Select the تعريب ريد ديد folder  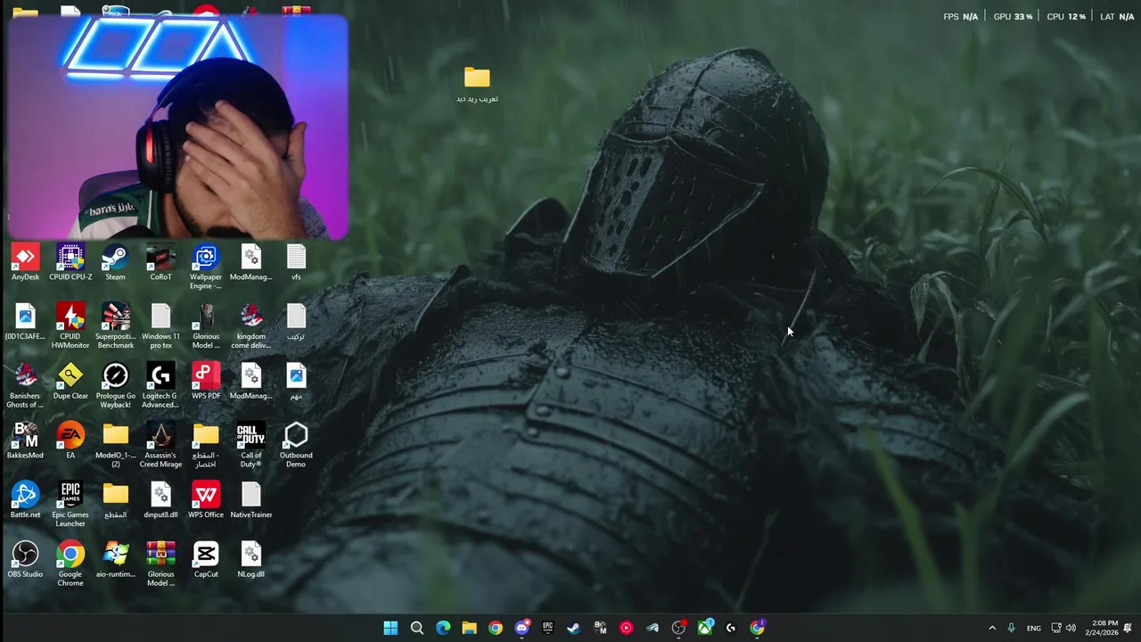[x=477, y=85]
